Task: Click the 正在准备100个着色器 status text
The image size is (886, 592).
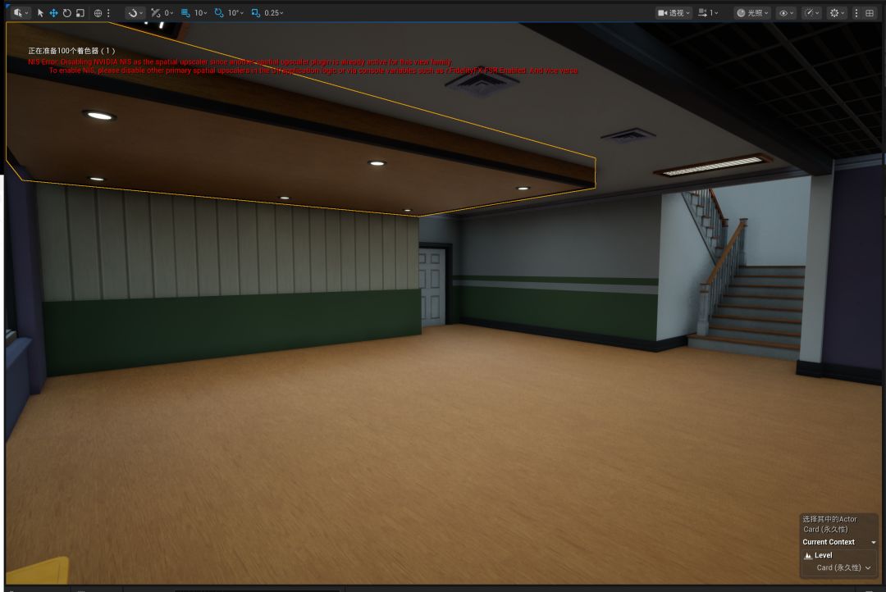Action: [71, 51]
